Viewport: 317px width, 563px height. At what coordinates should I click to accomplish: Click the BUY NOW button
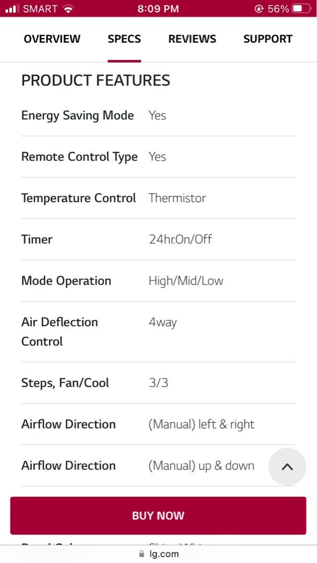(158, 516)
